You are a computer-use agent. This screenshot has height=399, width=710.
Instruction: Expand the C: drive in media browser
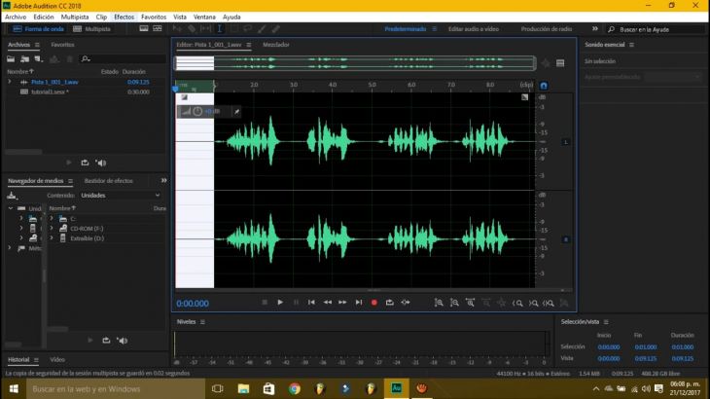coord(52,218)
